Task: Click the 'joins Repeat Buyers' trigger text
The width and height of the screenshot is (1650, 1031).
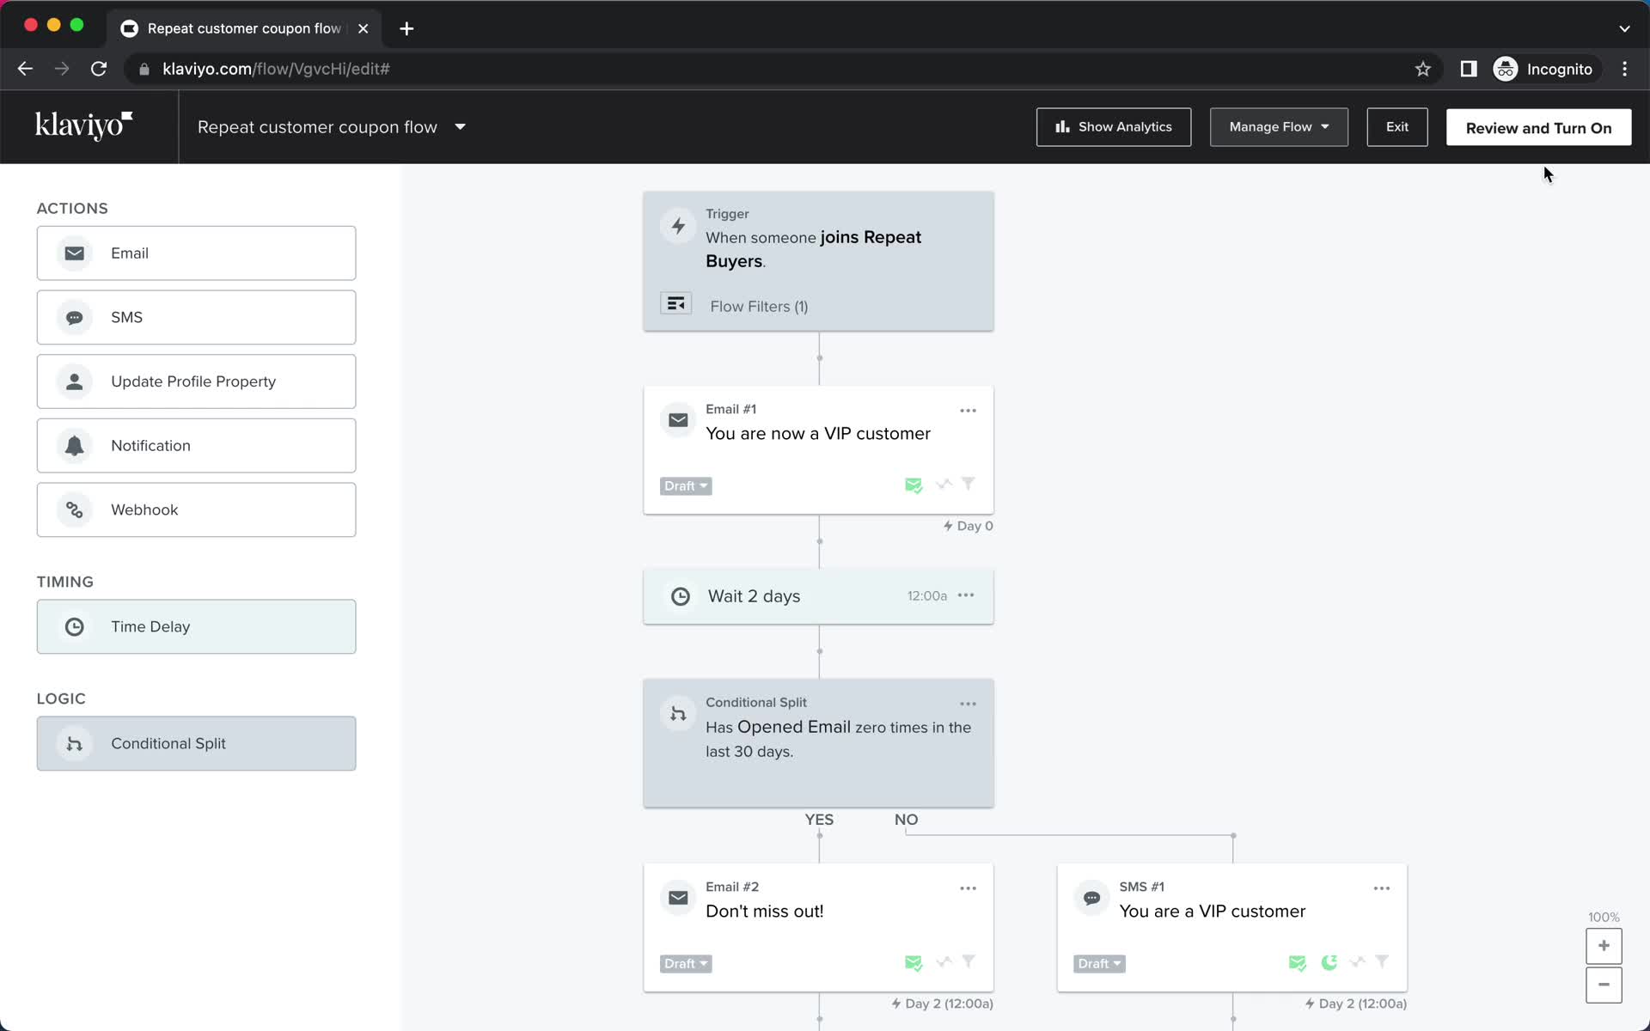Action: (x=813, y=249)
